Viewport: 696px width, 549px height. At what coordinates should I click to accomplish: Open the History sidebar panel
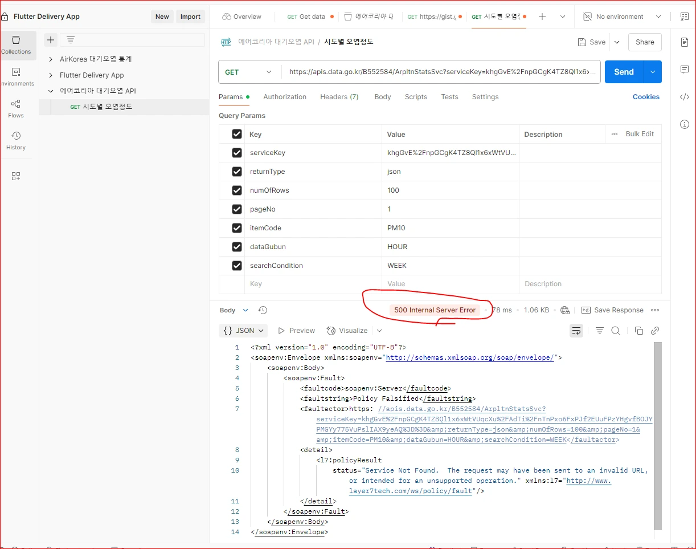click(x=16, y=140)
